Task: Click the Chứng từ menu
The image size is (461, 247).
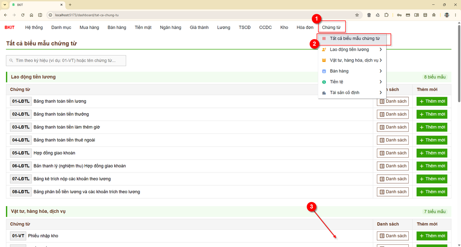Action: 331,27
